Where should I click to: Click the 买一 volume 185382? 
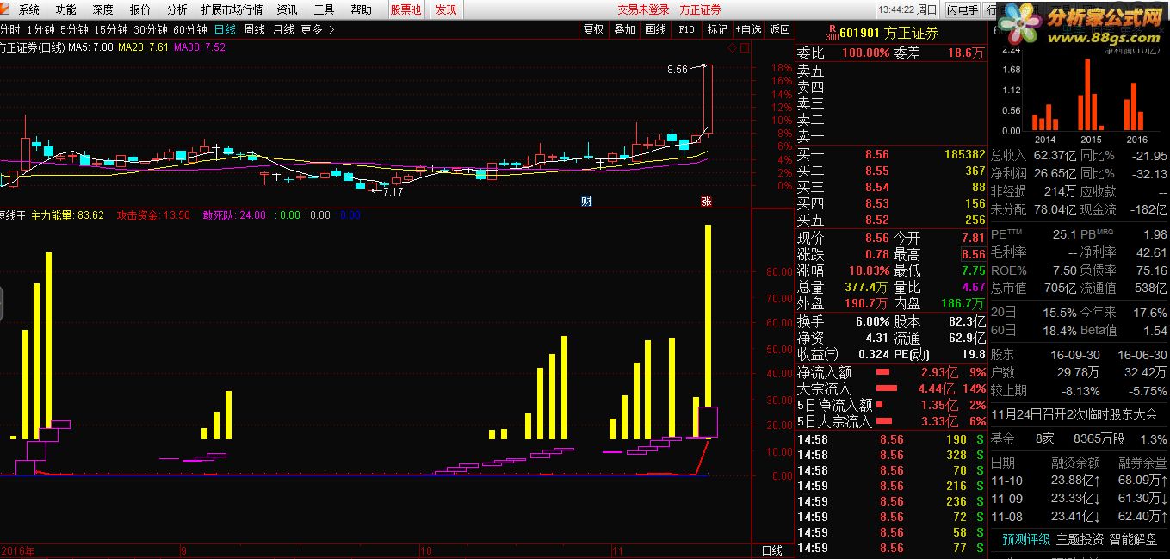[x=964, y=155]
